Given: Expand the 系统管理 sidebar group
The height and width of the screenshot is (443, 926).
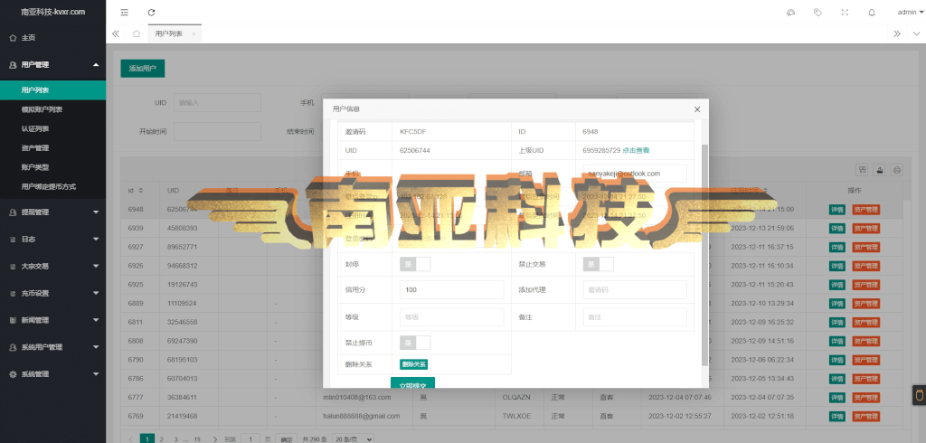Looking at the screenshot, I should coord(52,374).
